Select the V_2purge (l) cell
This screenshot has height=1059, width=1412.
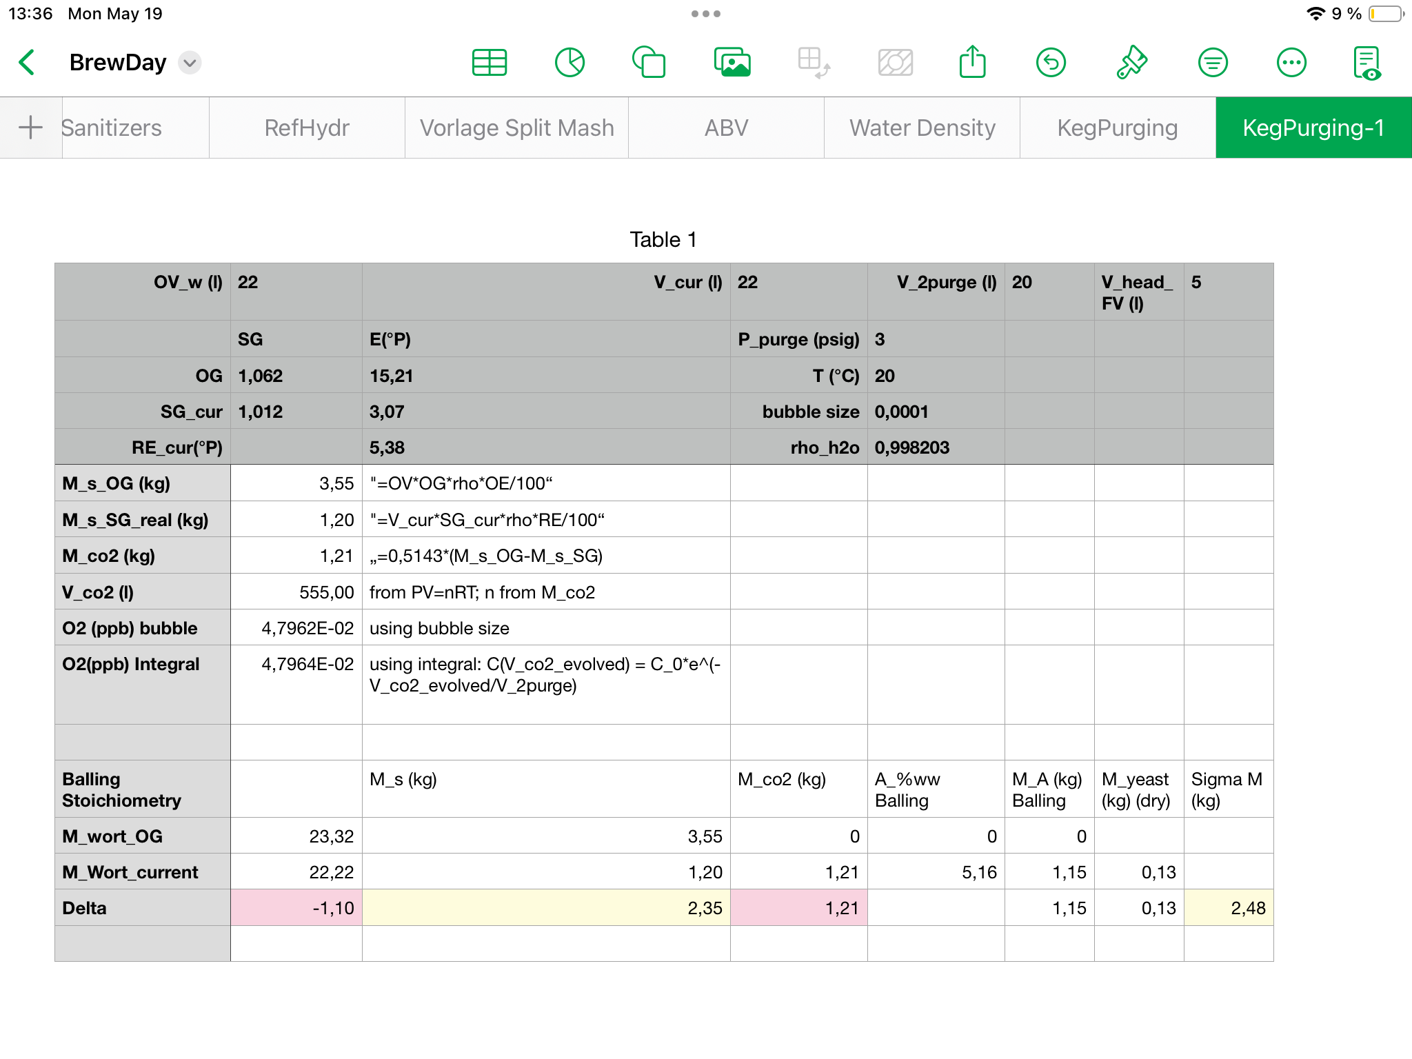pos(936,292)
